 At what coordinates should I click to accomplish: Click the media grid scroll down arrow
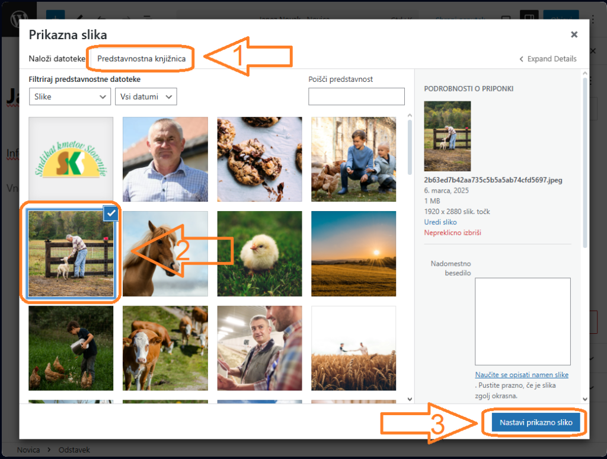pos(409,399)
